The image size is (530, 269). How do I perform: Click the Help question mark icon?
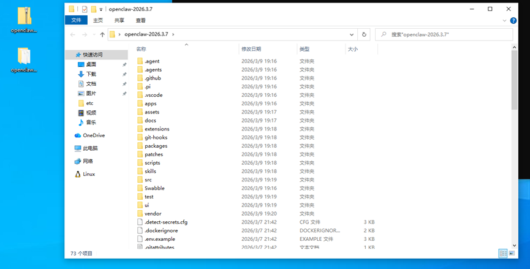click(513, 20)
